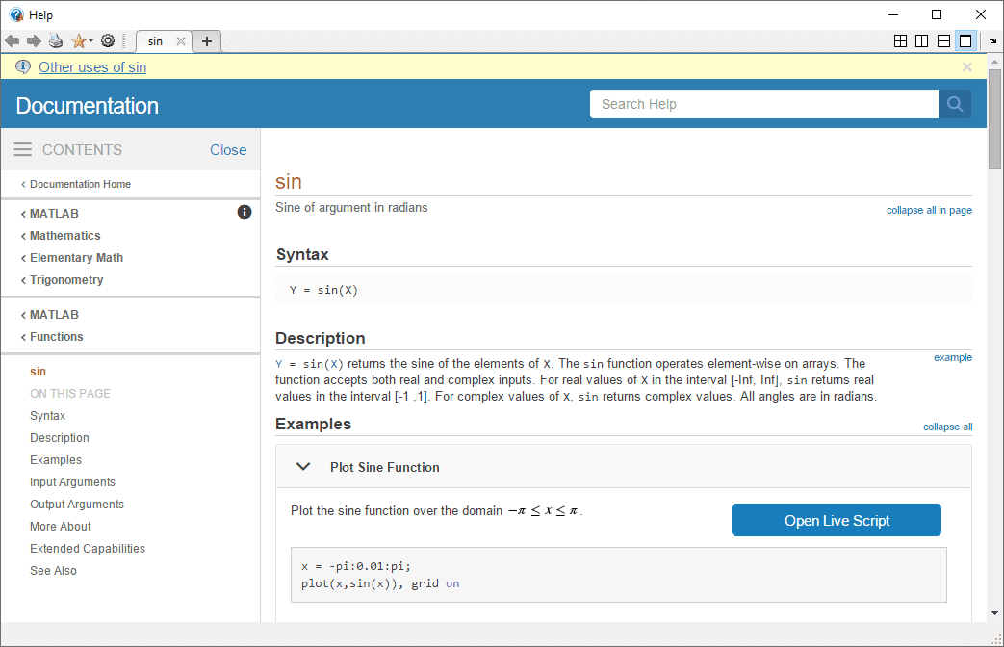
Task: Click the forward arrow navigation icon
Action: pyautogui.click(x=34, y=41)
